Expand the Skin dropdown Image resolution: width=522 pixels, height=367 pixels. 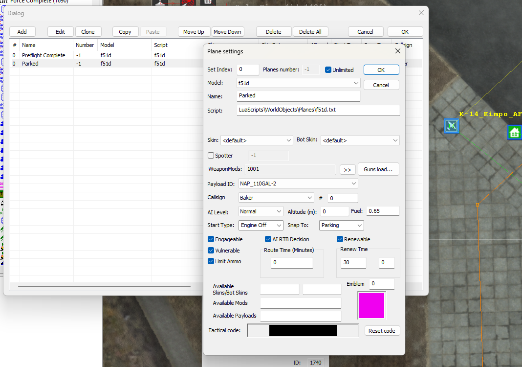(x=257, y=140)
